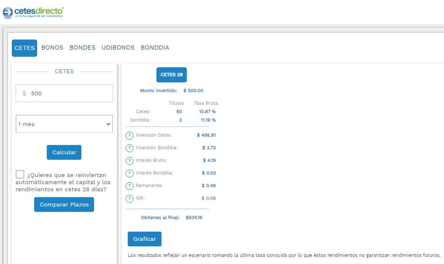Image resolution: width=444 pixels, height=264 pixels.
Task: Click the Obtienes al final $504.16 amount
Action: coord(194,218)
